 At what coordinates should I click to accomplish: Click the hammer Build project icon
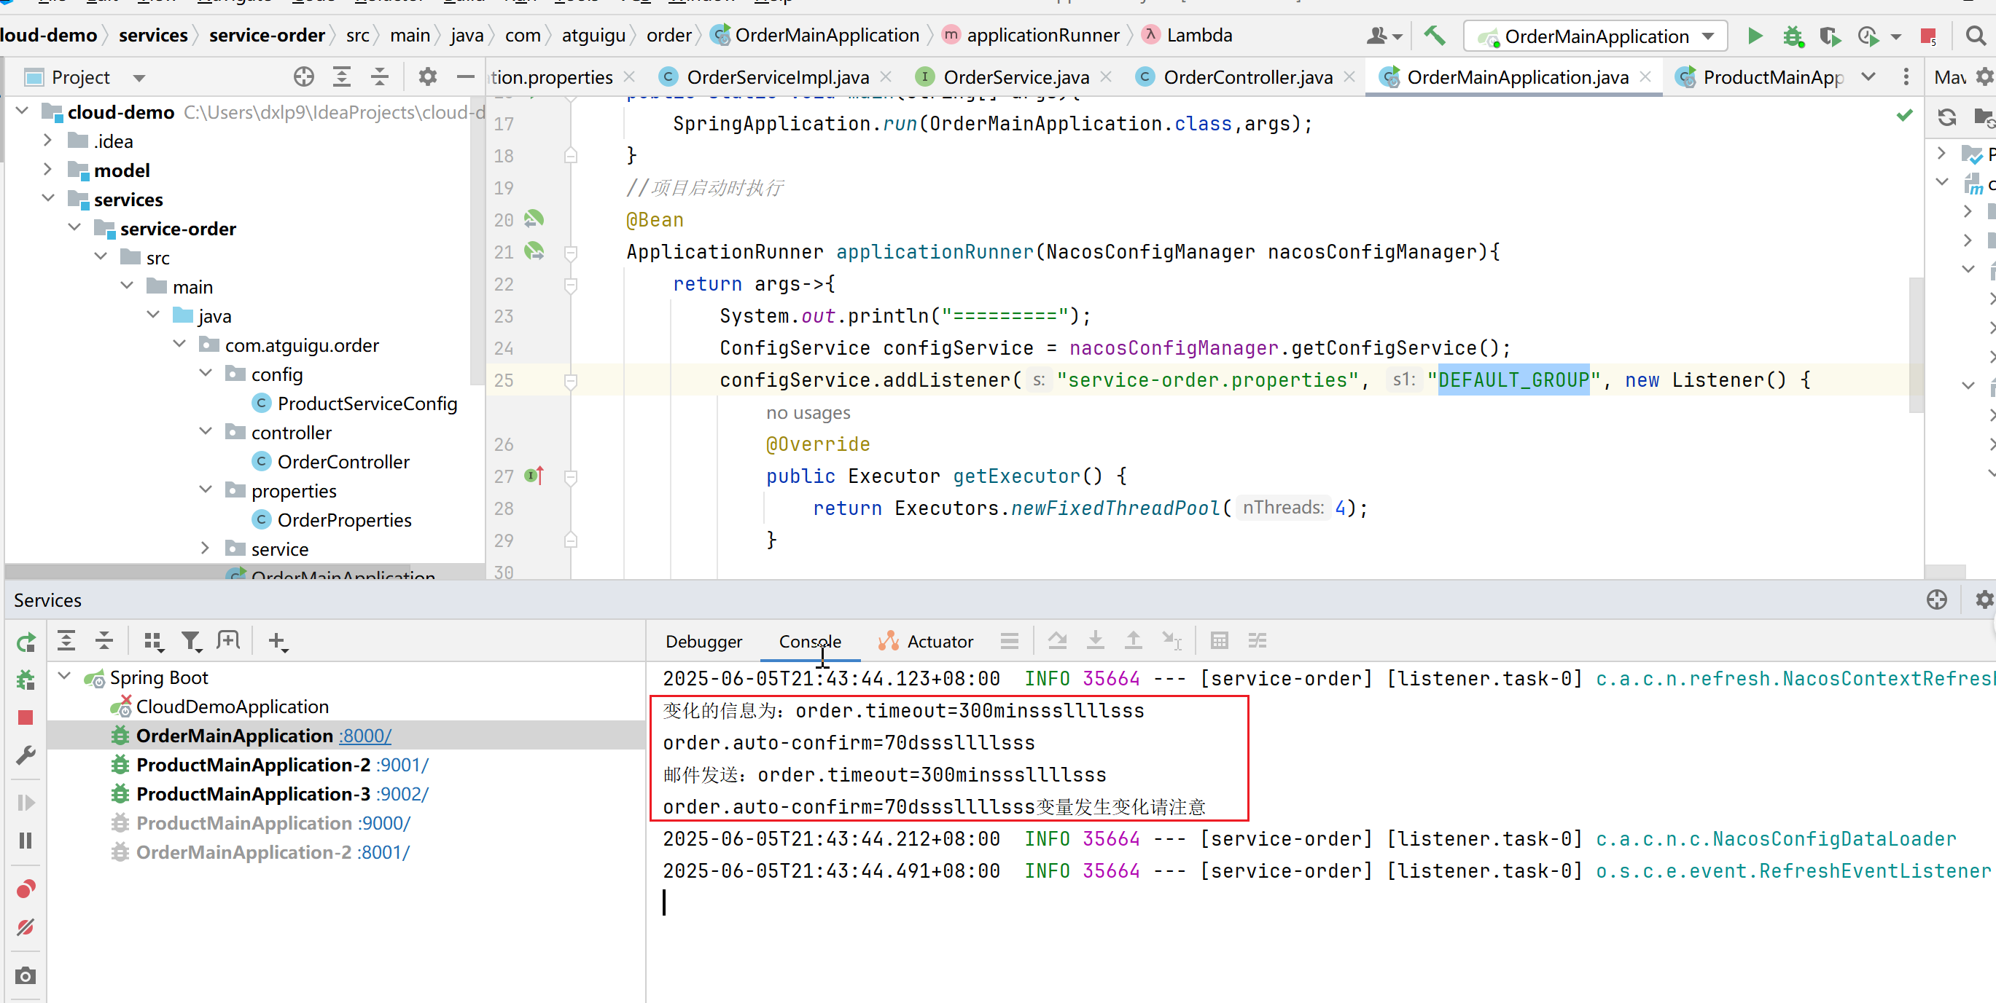click(x=1434, y=36)
